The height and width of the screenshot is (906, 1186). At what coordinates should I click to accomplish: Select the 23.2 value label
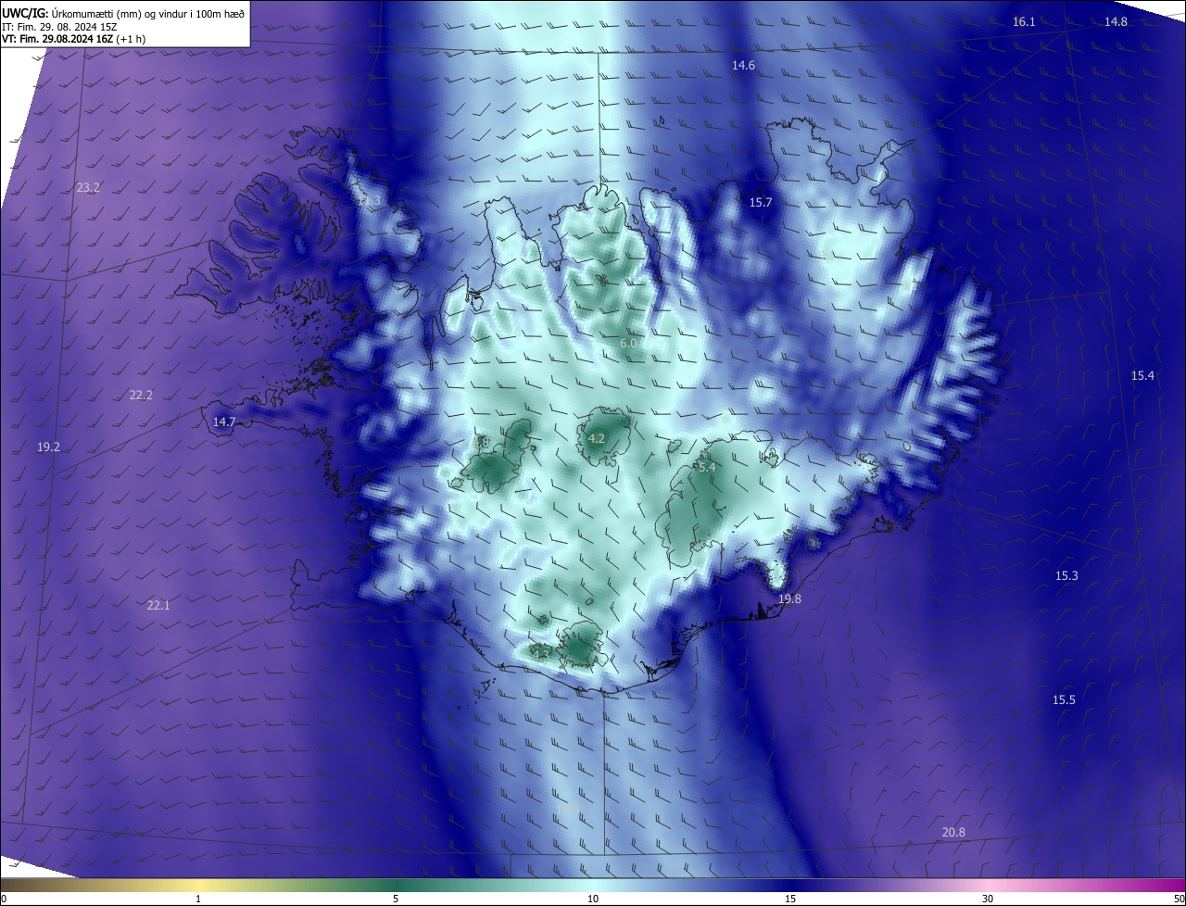pyautogui.click(x=88, y=187)
